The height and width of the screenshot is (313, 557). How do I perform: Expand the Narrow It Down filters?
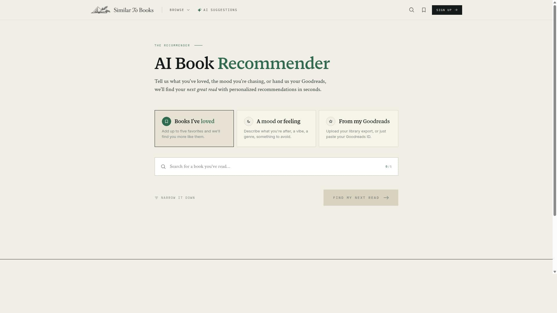point(175,198)
